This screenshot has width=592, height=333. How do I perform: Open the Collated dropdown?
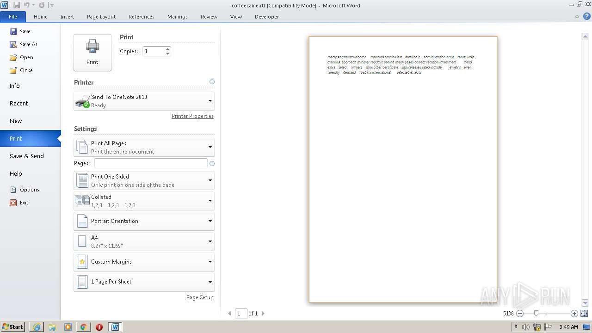tap(144, 201)
